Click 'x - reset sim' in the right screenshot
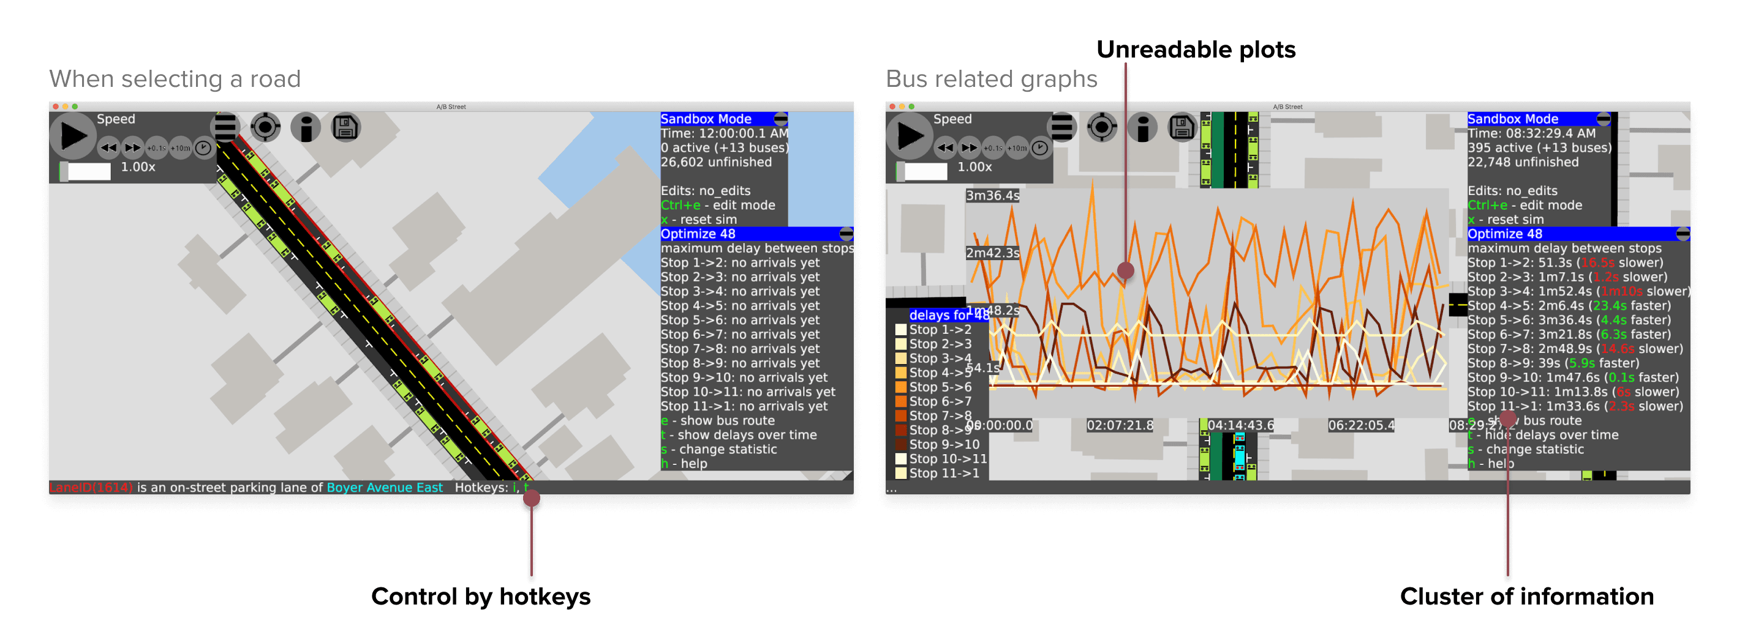1764x640 pixels. point(1506,220)
